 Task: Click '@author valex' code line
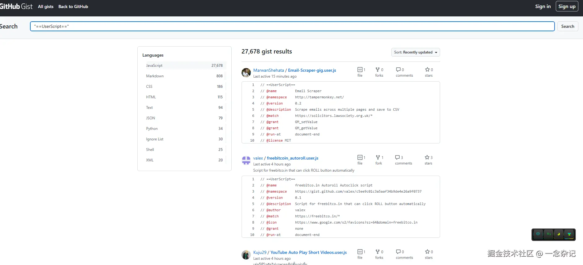tap(283, 210)
